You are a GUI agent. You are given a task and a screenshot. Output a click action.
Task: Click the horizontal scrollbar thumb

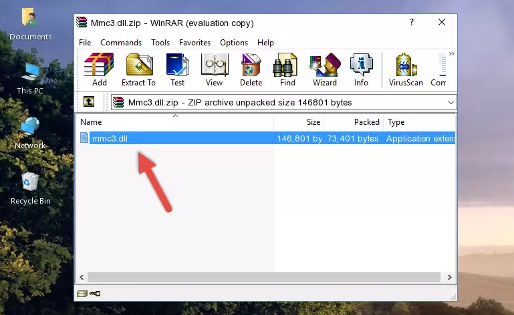tap(264, 278)
